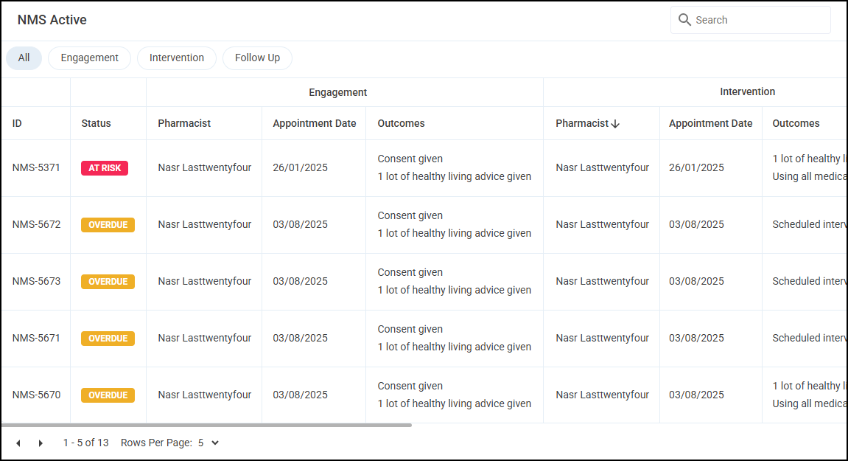Click Engagement date 03/08/2025 for NMS-5670
The image size is (848, 461).
click(x=300, y=395)
